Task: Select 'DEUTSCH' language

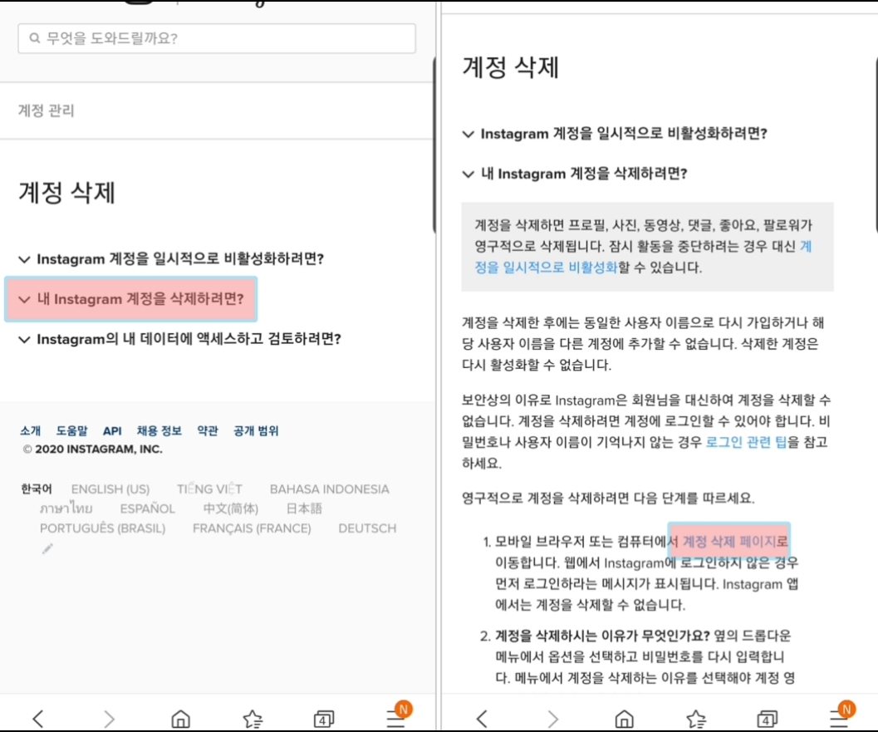Action: tap(367, 528)
